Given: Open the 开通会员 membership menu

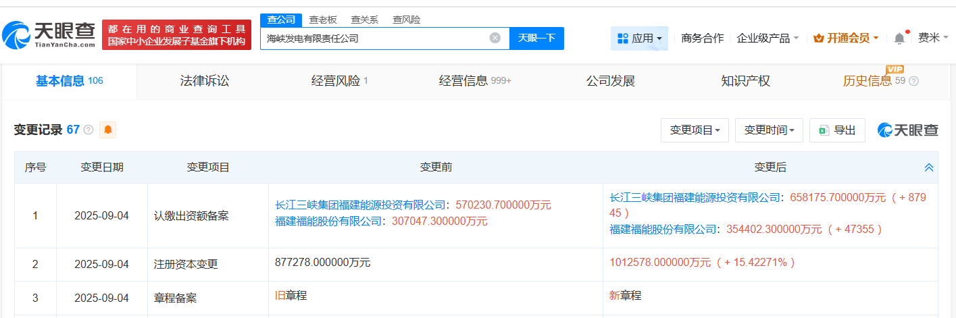Looking at the screenshot, I should point(846,38).
